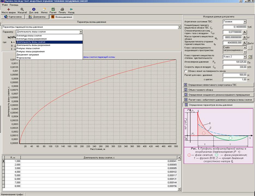Switch to the Карта-схема tab

pyautogui.click(x=14, y=17)
